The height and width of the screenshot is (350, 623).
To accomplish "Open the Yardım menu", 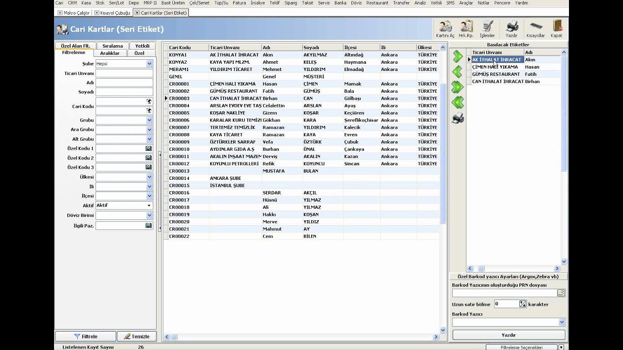I will [x=521, y=3].
